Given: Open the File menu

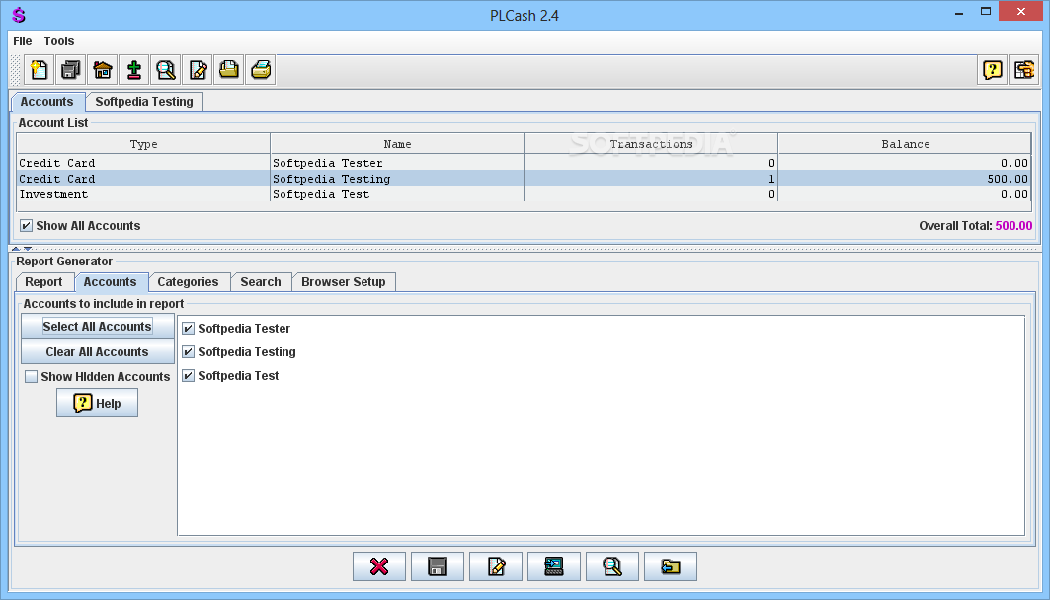Looking at the screenshot, I should pyautogui.click(x=22, y=41).
